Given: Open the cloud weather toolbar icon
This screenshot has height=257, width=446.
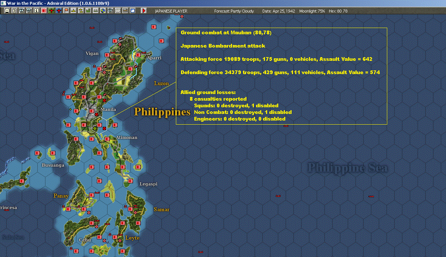Looking at the screenshot, I should pyautogui.click(x=132, y=11).
